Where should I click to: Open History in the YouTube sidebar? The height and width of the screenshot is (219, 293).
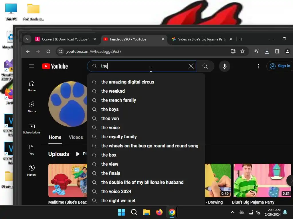(32, 171)
